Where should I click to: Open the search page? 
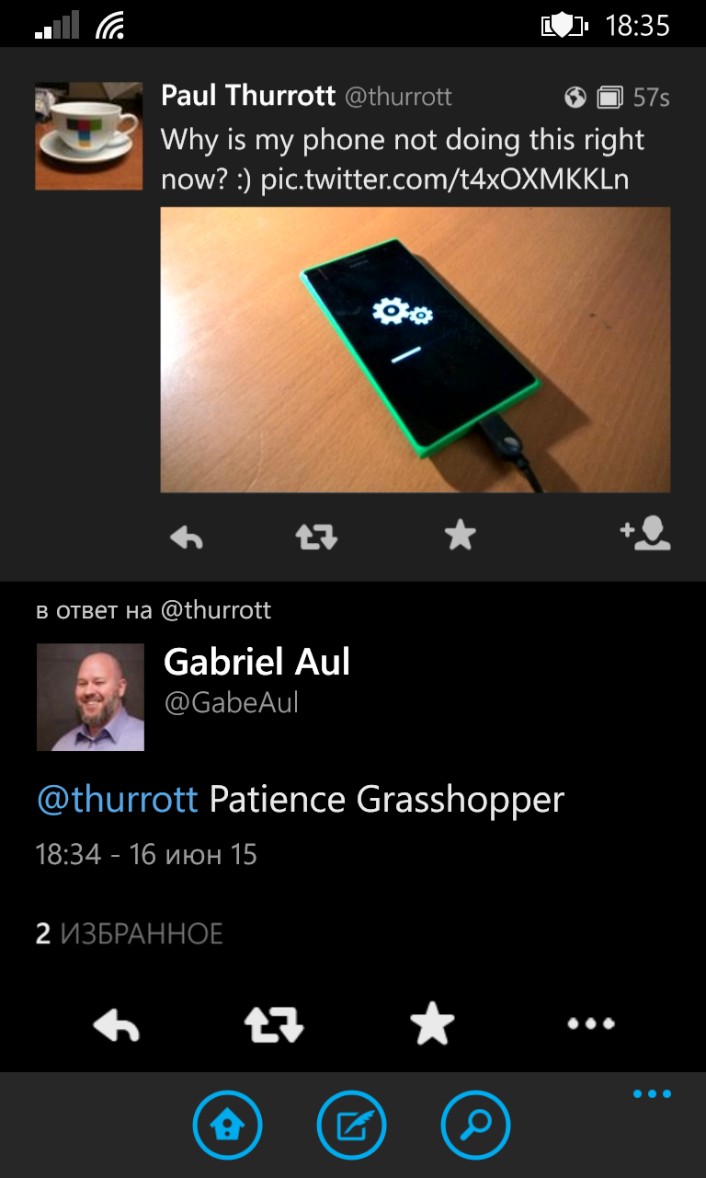tap(476, 1125)
